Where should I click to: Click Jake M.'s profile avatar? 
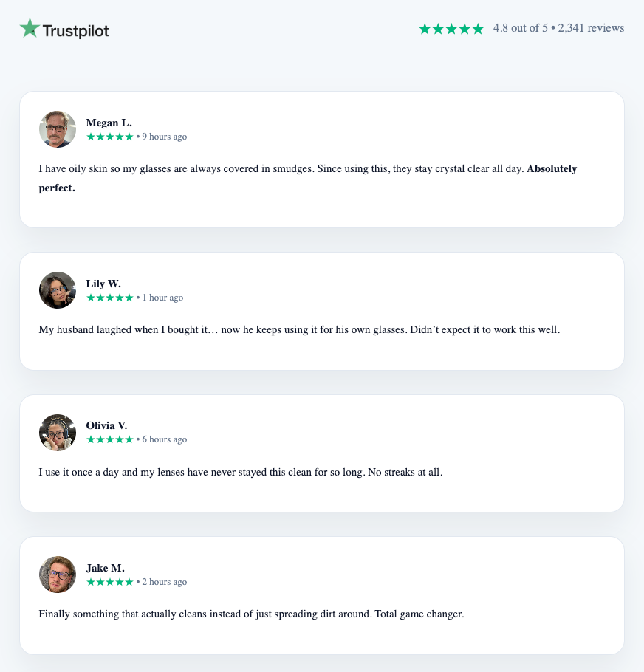pos(58,575)
